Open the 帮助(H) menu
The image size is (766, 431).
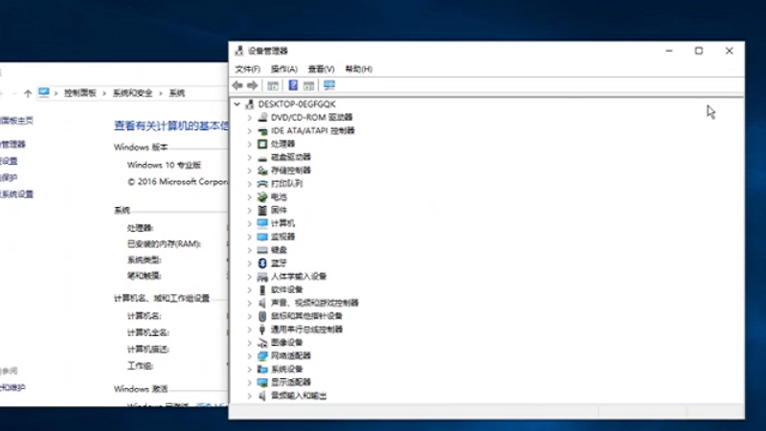[x=358, y=69]
